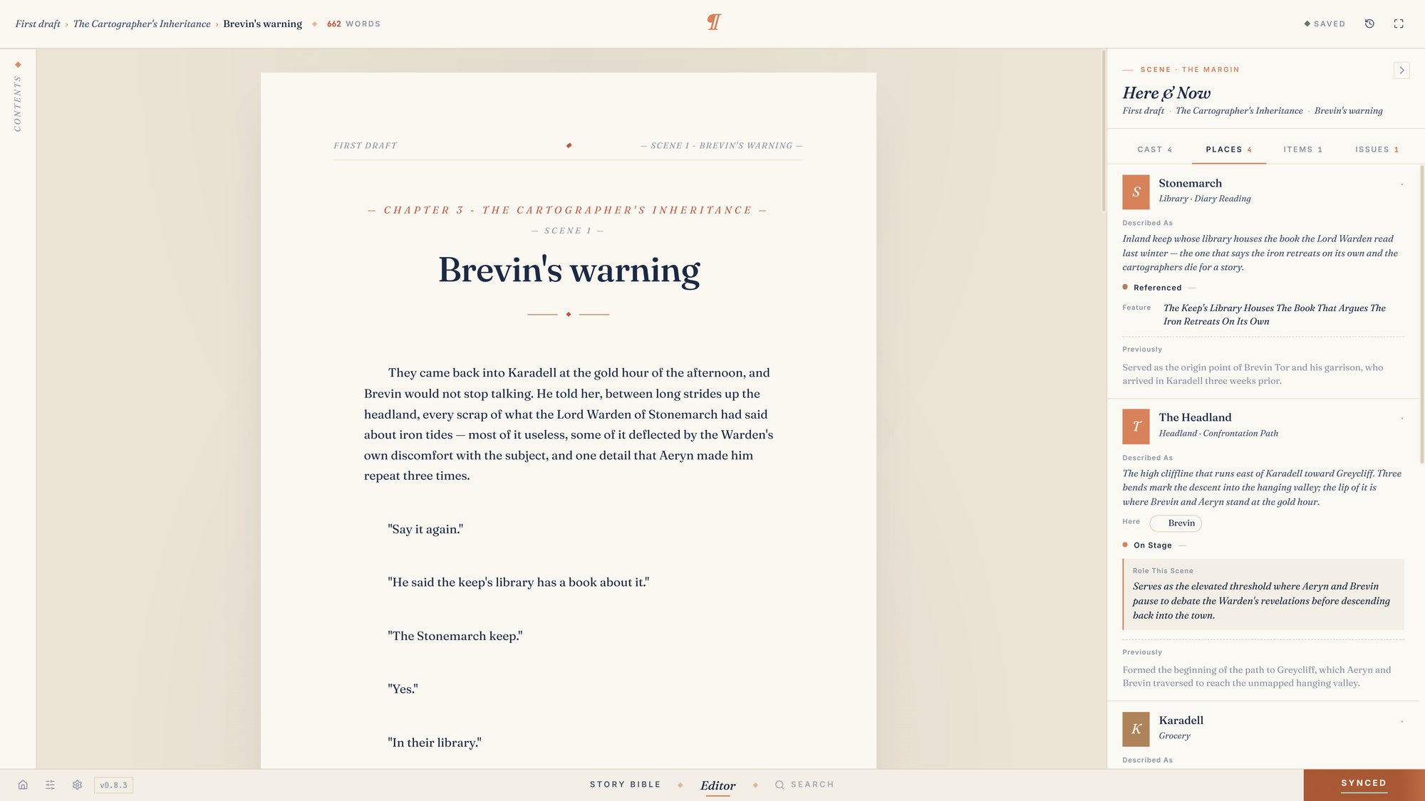Click the Role This Scene note box

1263,595
